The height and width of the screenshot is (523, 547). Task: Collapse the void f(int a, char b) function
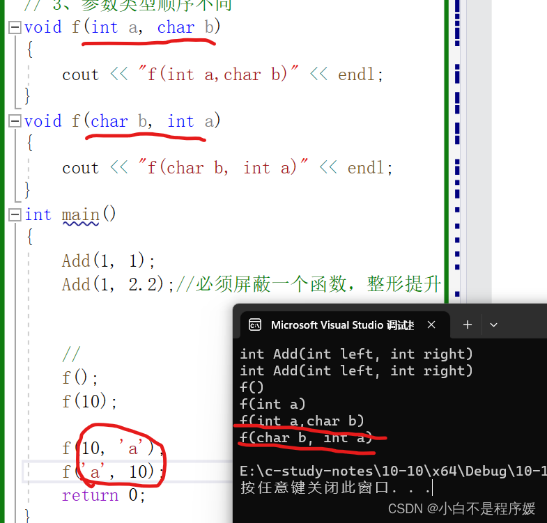click(15, 28)
